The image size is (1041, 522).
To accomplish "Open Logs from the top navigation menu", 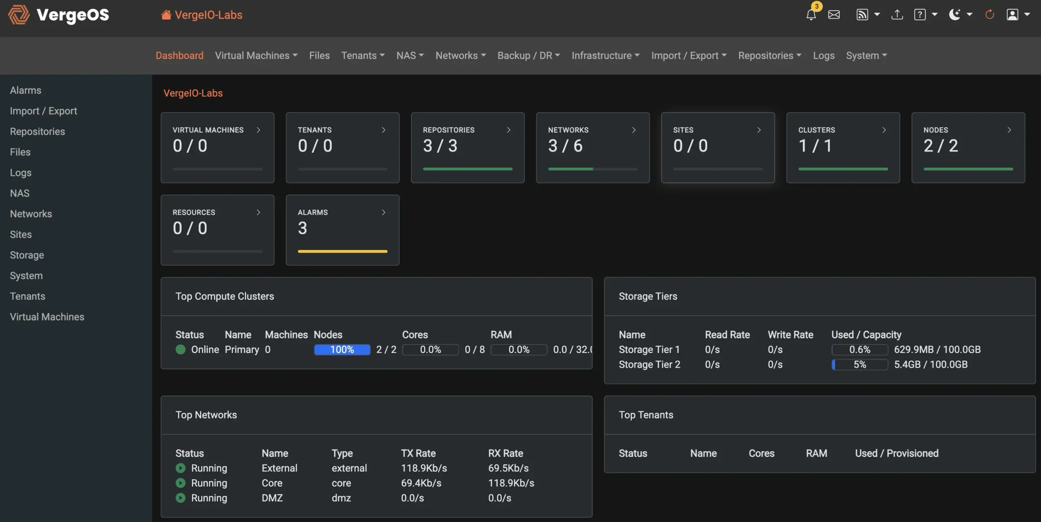I will 823,56.
